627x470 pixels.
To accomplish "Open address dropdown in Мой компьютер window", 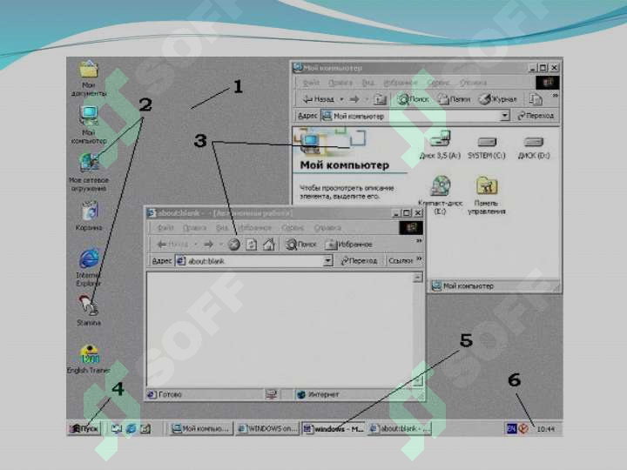I will (505, 116).
